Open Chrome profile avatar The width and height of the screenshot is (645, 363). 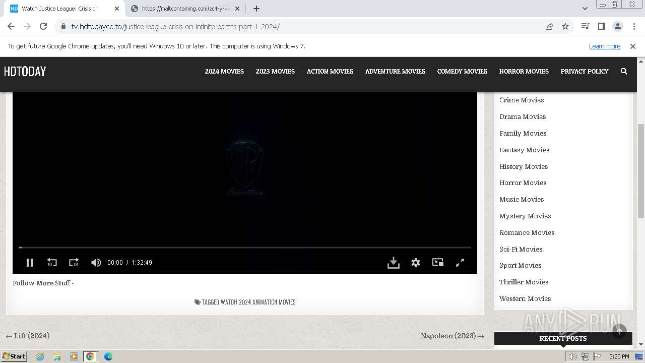617,26
